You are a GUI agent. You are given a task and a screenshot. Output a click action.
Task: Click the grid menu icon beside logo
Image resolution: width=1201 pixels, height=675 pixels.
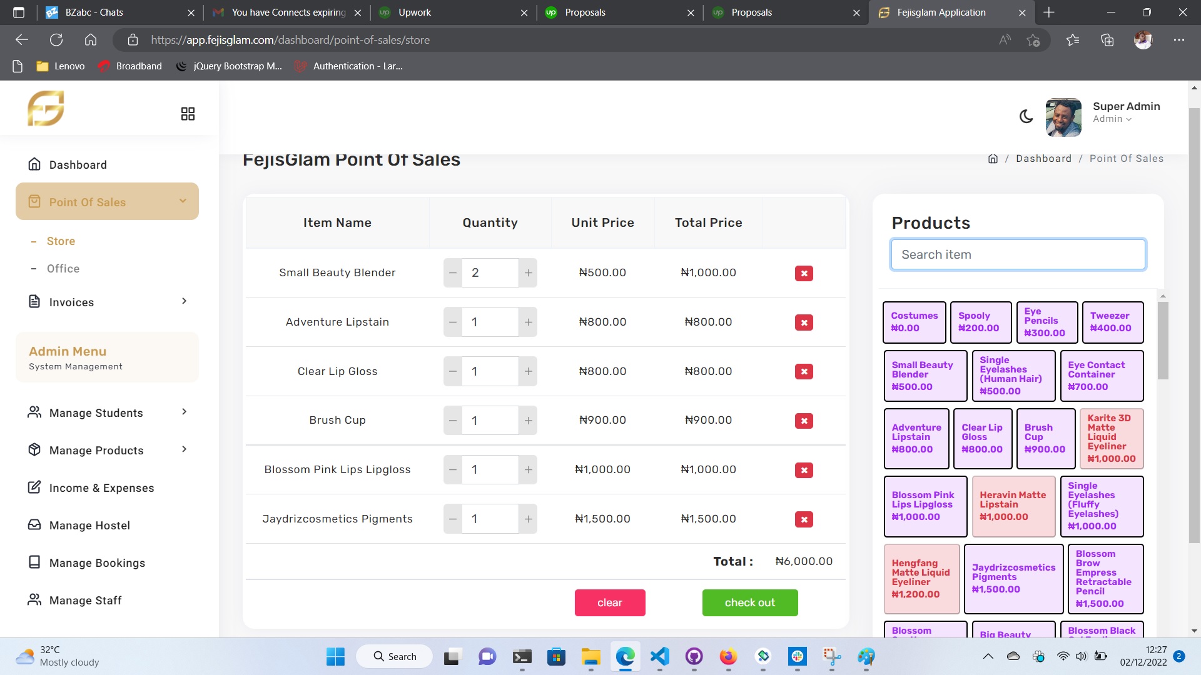click(x=188, y=114)
